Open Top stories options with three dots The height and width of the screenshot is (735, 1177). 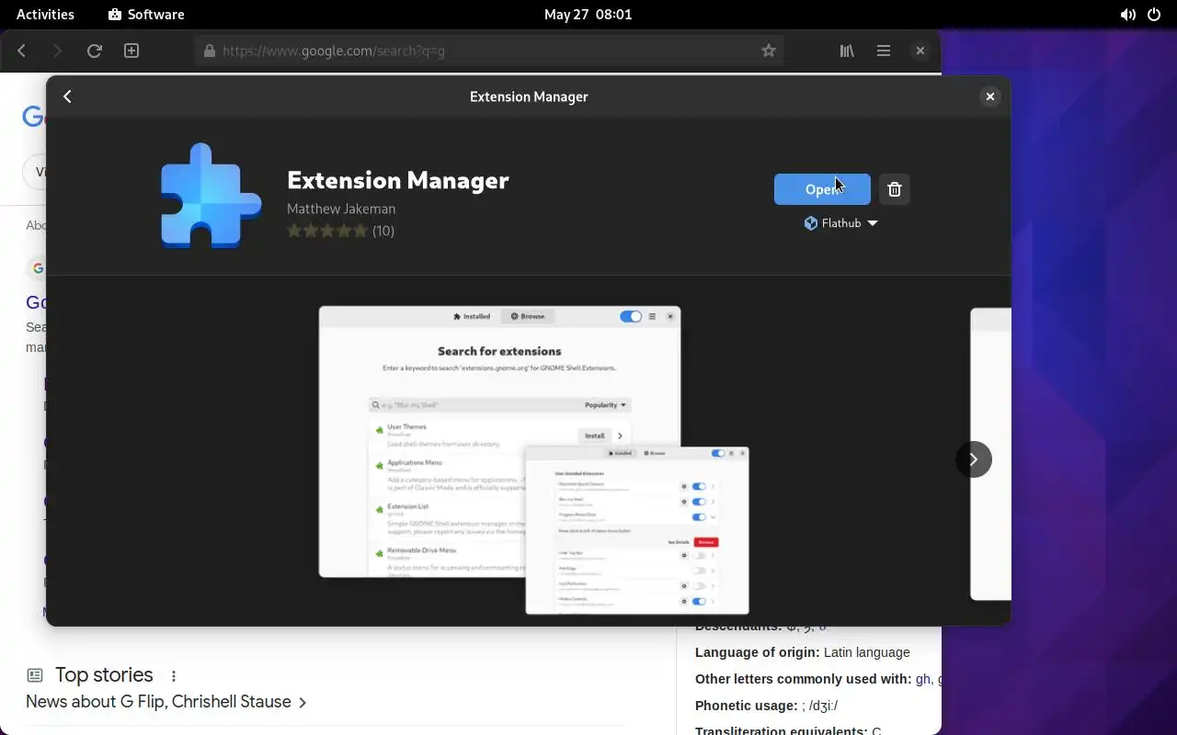point(173,675)
